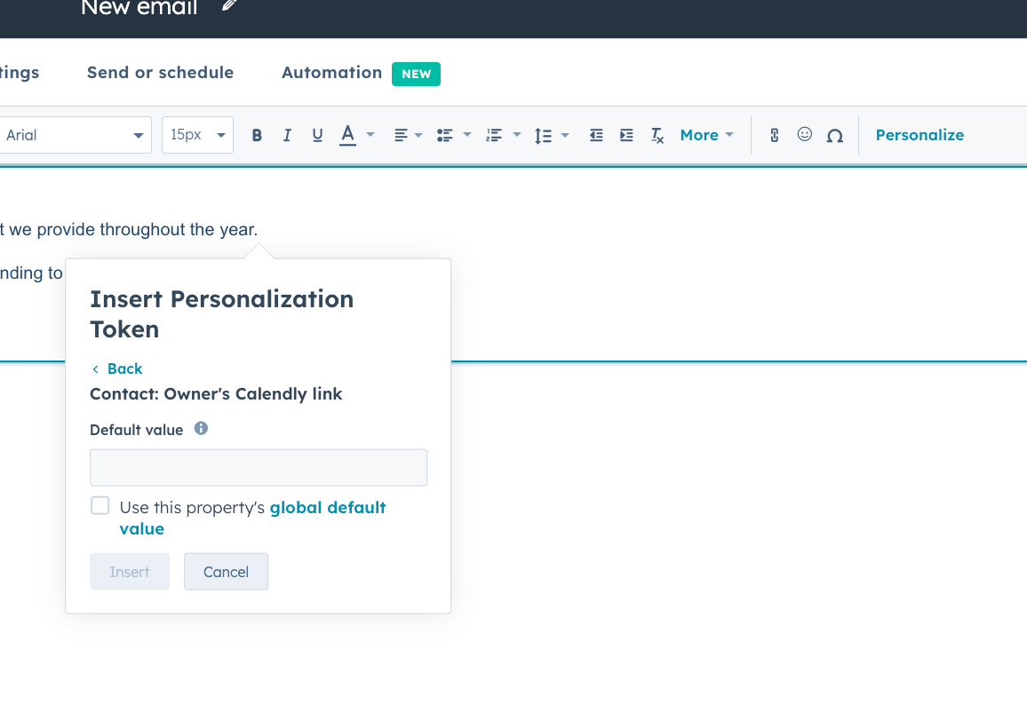Clear formatting with Tx icon

(657, 136)
